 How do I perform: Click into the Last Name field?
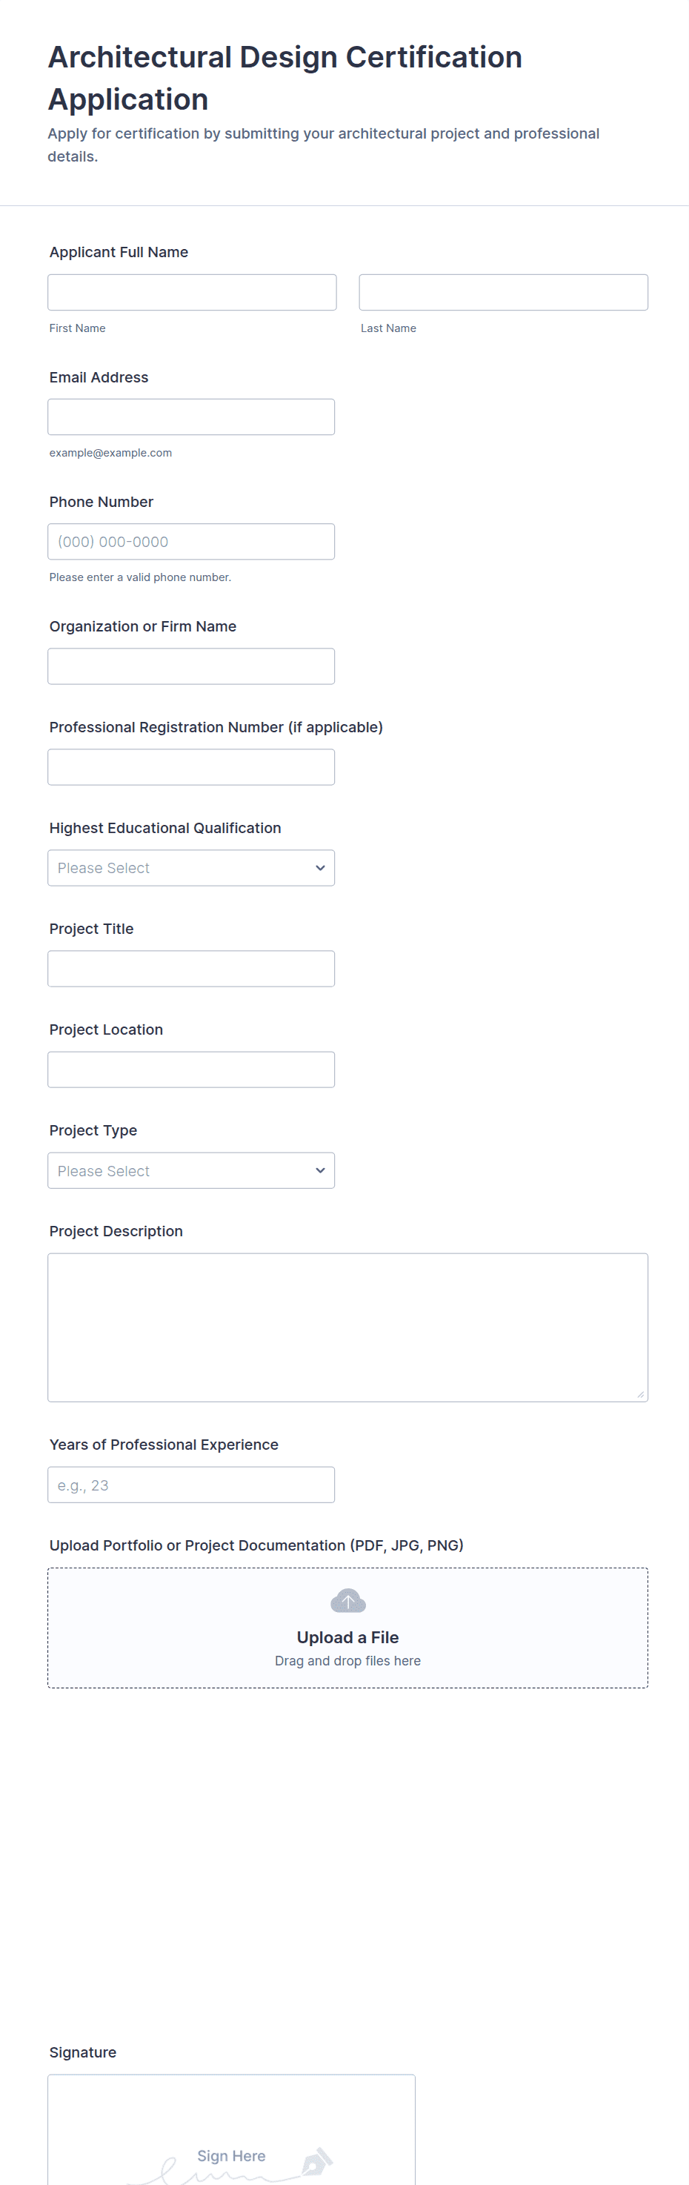point(502,292)
